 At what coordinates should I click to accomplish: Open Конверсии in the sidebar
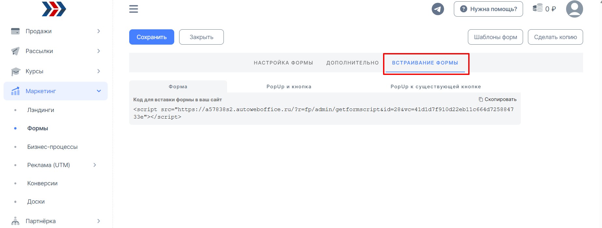click(42, 183)
